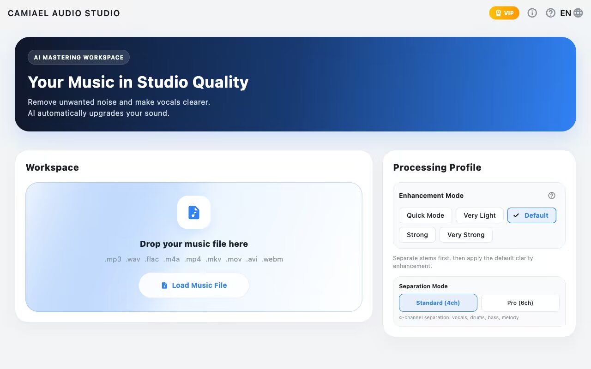This screenshot has height=369, width=591.
Task: Choose Very Strong enhancement mode
Action: point(466,235)
